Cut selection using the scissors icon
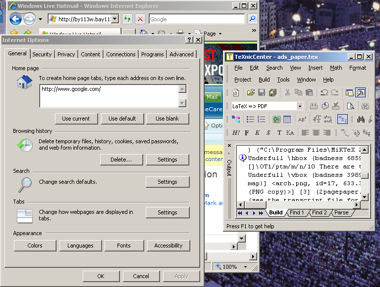380x287 pixels. (287, 92)
